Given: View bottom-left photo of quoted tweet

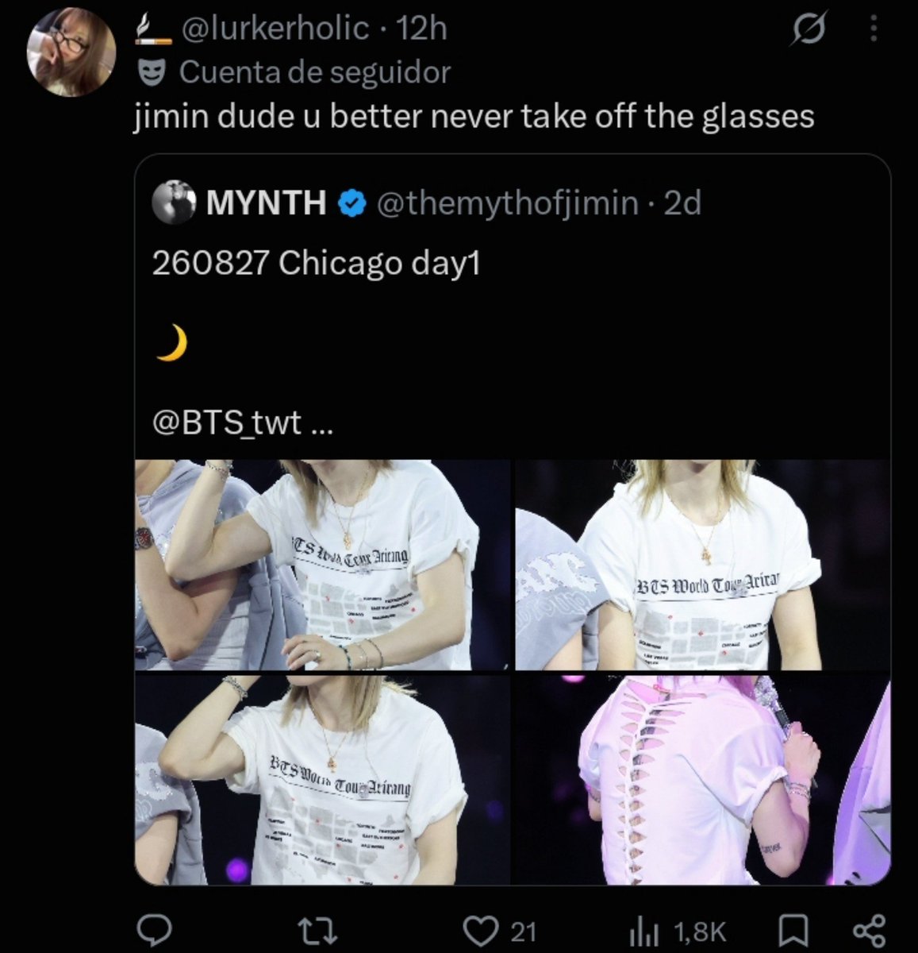Looking at the screenshot, I should (x=323, y=779).
